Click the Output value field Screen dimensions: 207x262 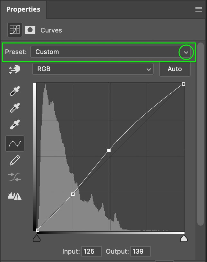[140, 251]
